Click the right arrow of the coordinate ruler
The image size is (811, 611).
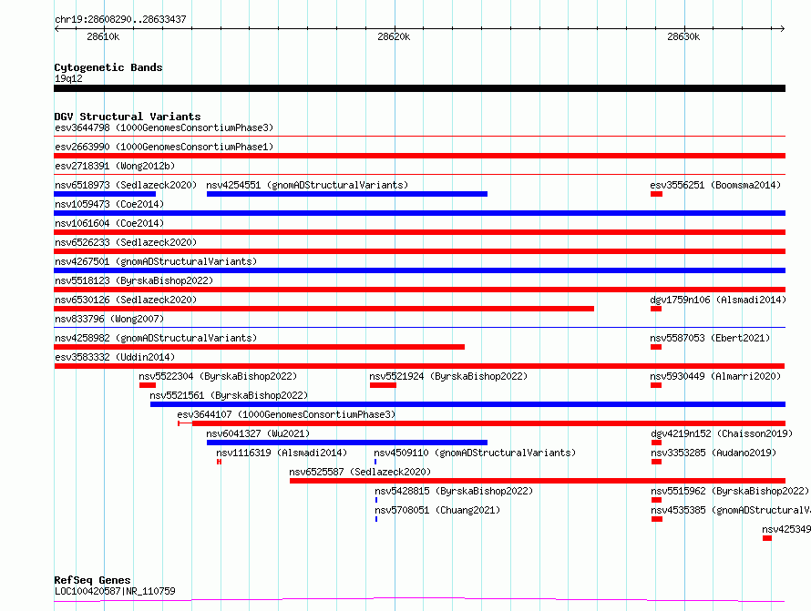coord(783,28)
